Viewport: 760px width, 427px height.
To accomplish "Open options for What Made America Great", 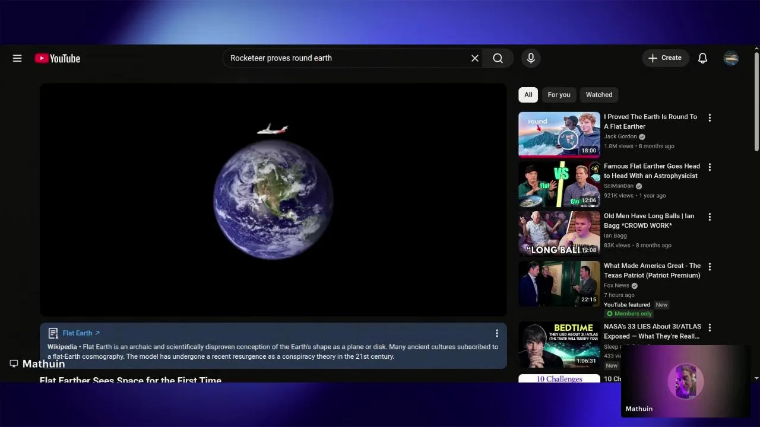I will point(710,267).
